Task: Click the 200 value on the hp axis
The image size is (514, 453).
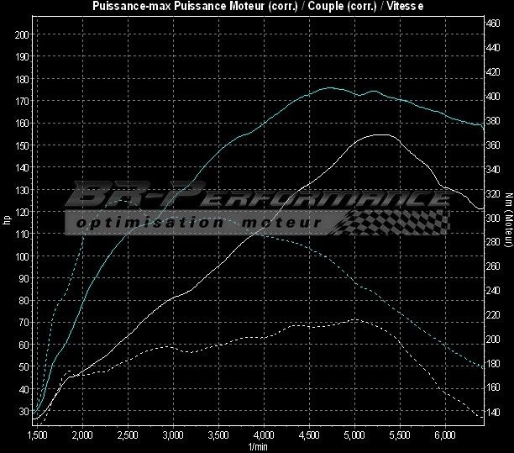Action: (x=22, y=34)
